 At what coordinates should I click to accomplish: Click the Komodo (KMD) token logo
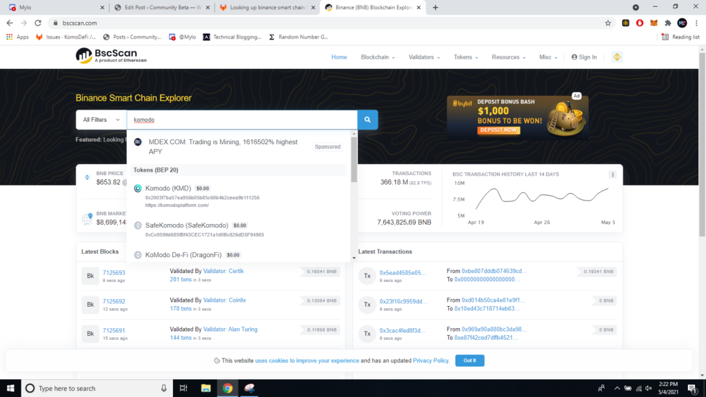coord(138,189)
